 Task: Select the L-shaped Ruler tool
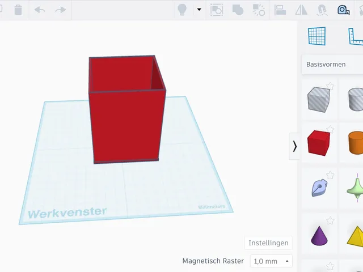tap(356, 36)
